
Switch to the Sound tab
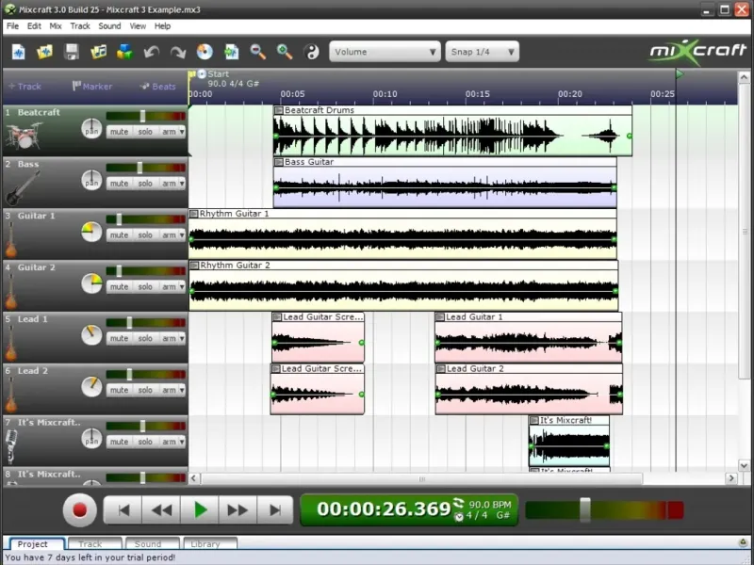pyautogui.click(x=152, y=544)
